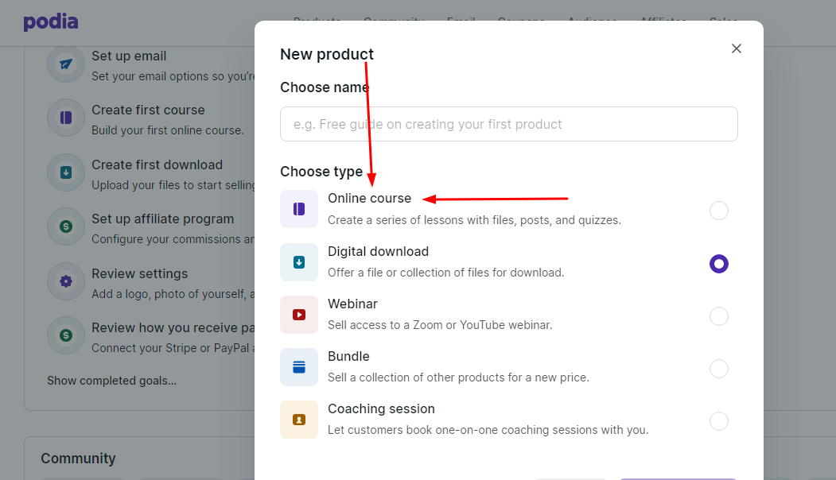
Task: Click the Podia logo
Action: [x=50, y=21]
